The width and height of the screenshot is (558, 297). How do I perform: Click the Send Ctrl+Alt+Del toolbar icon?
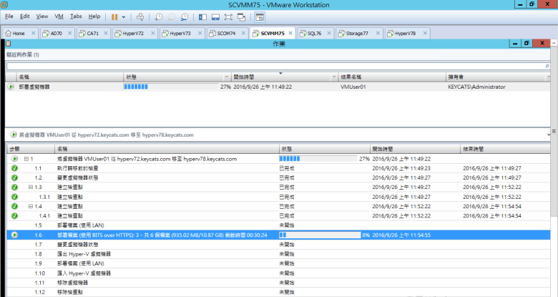pyautogui.click(x=140, y=16)
